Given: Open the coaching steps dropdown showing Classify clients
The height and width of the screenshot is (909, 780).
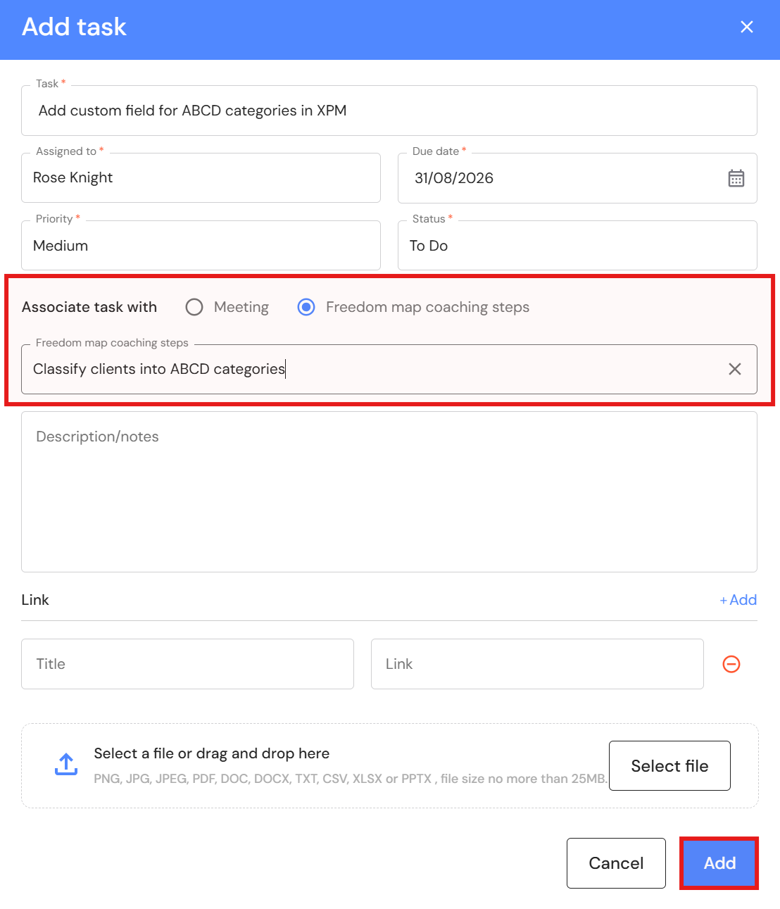Looking at the screenshot, I should click(389, 369).
